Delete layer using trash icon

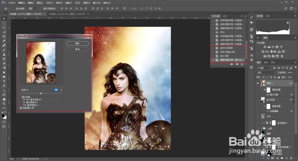[291, 158]
